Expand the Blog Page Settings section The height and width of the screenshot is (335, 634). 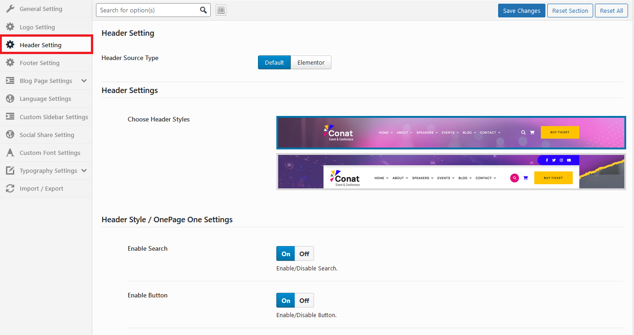[84, 81]
